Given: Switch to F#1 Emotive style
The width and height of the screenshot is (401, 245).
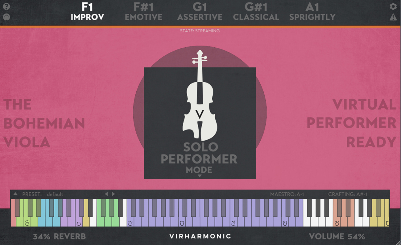Looking at the screenshot, I should pyautogui.click(x=143, y=12).
